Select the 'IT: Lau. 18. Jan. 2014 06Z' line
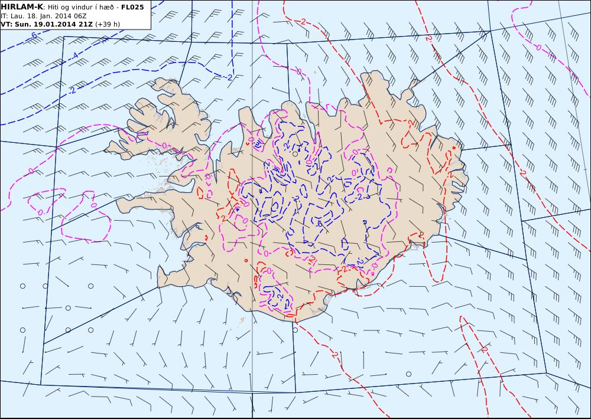This screenshot has width=591, height=419. 43,16
